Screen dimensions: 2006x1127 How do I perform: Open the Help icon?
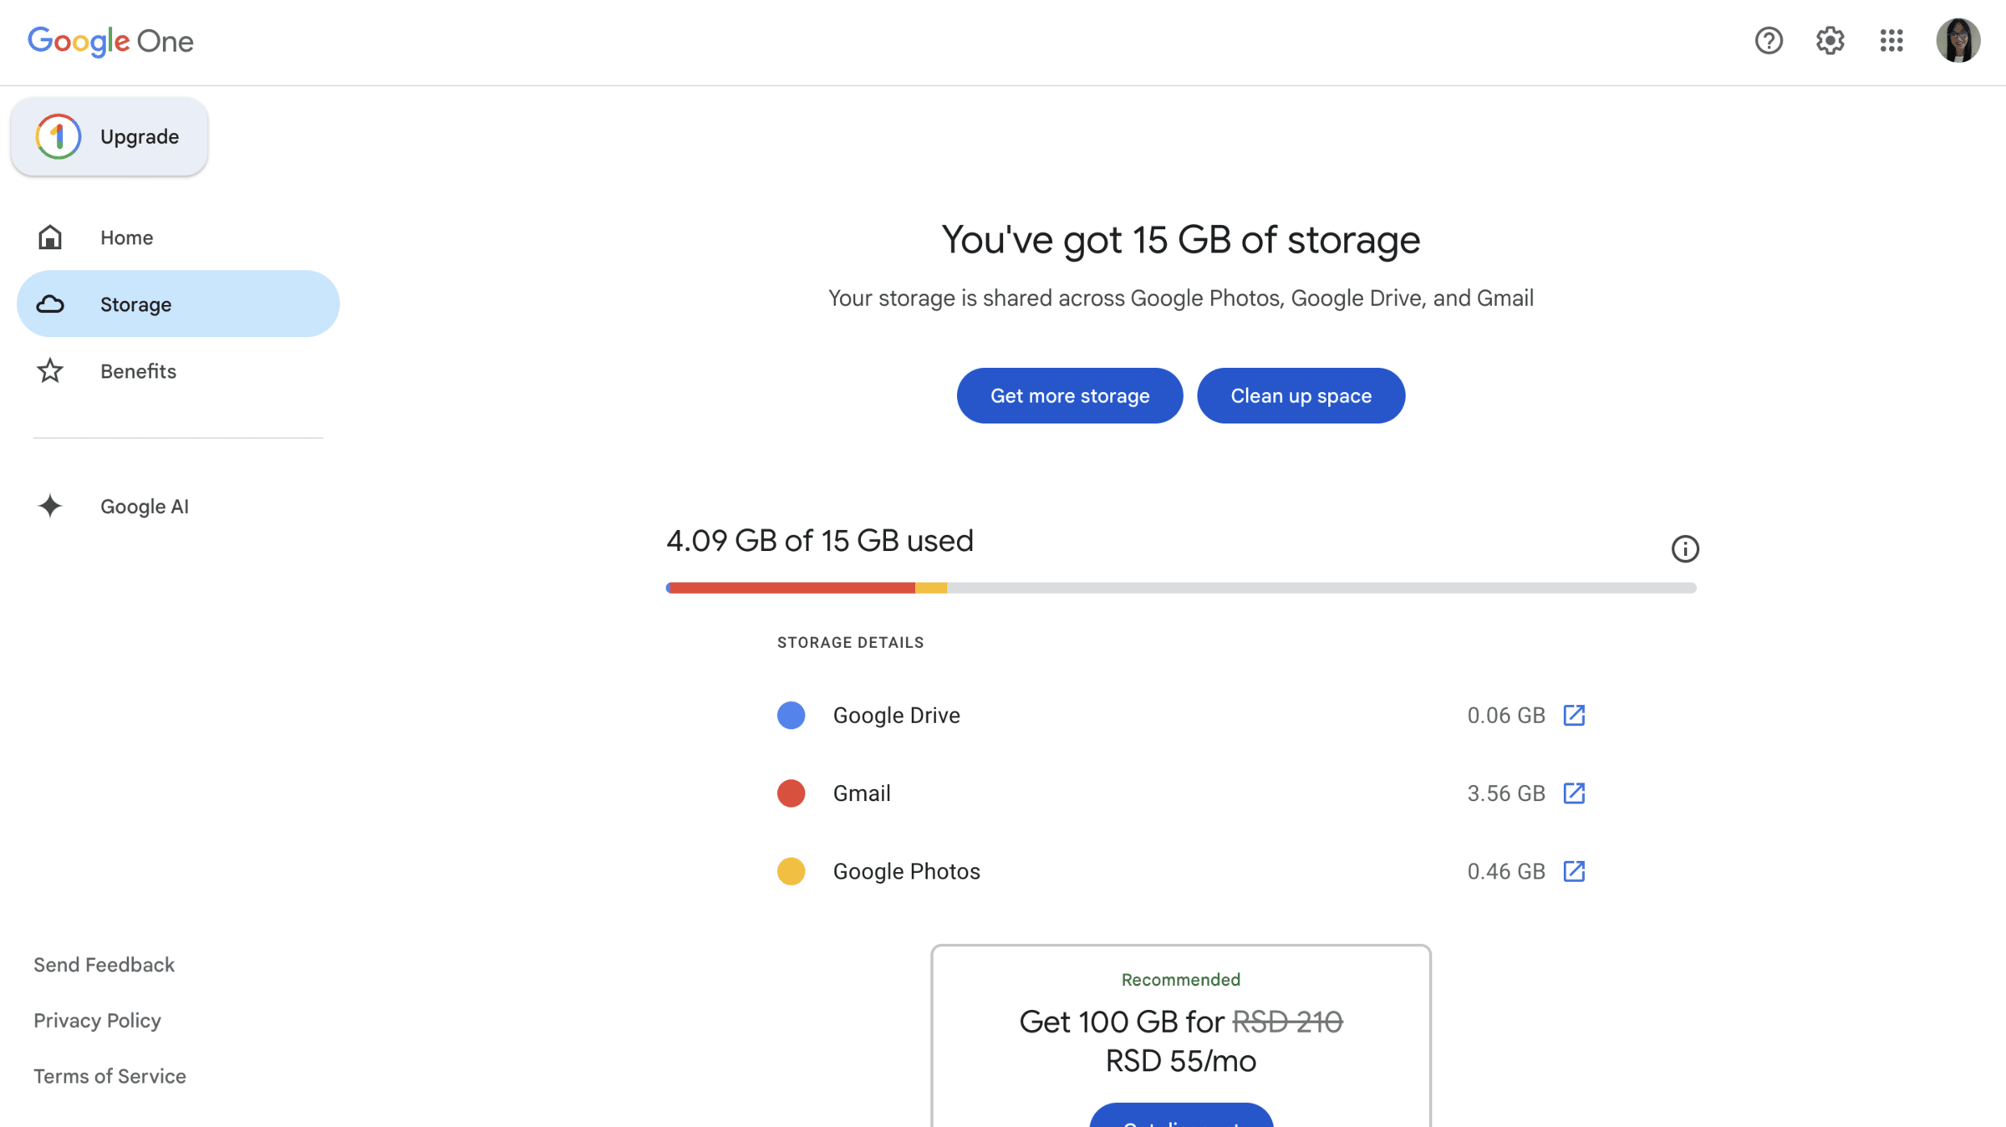1769,40
